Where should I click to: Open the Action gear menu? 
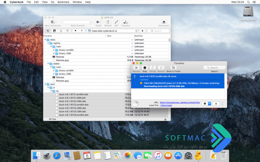tap(98, 22)
